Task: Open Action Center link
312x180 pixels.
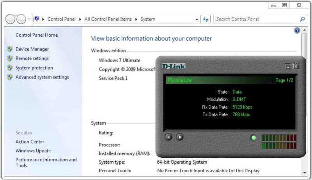Action: (x=30, y=142)
